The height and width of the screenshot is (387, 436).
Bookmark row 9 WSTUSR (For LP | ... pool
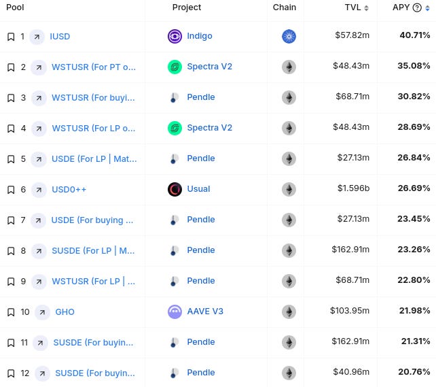(x=11, y=282)
